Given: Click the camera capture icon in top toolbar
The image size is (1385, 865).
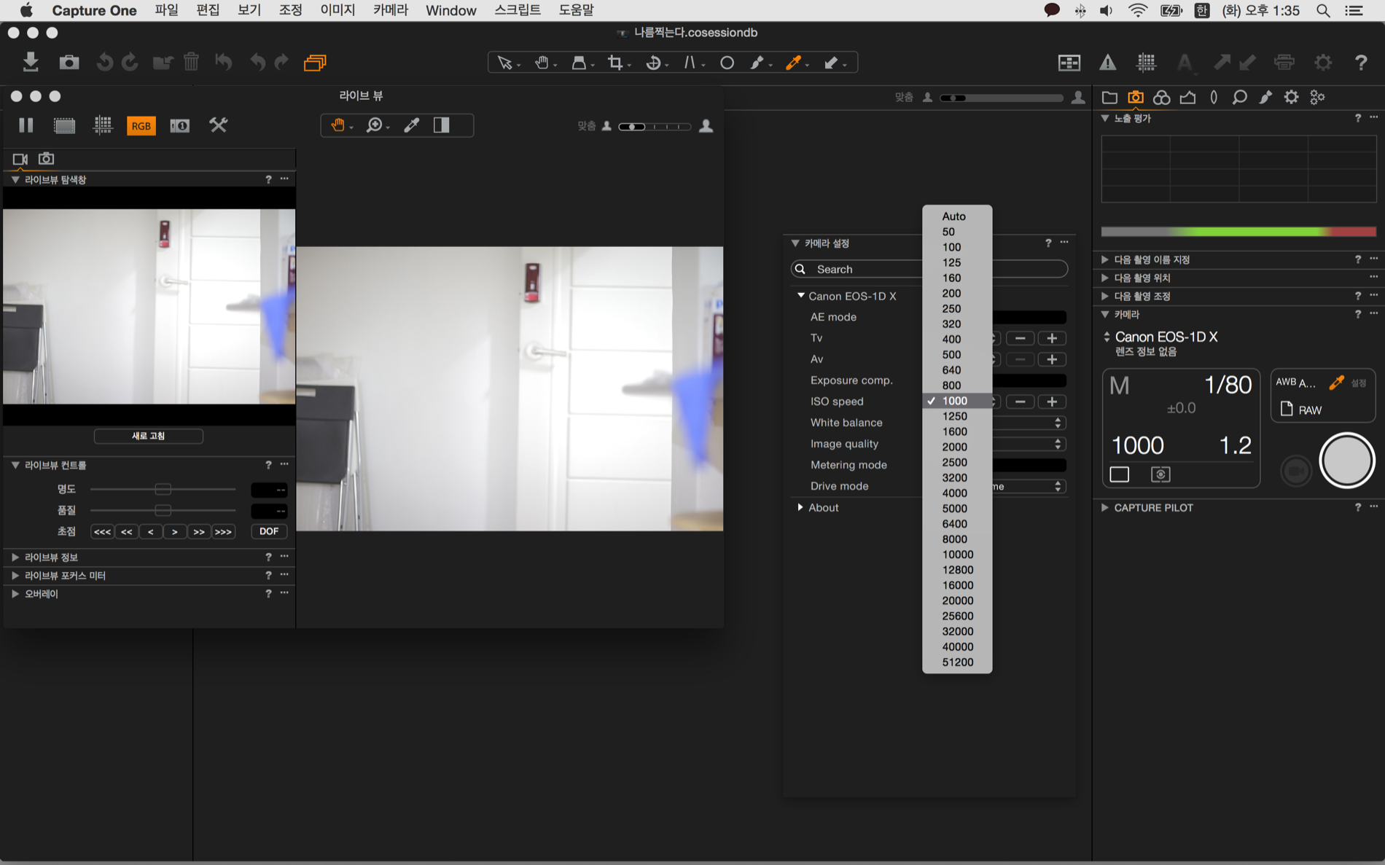Looking at the screenshot, I should [x=69, y=63].
